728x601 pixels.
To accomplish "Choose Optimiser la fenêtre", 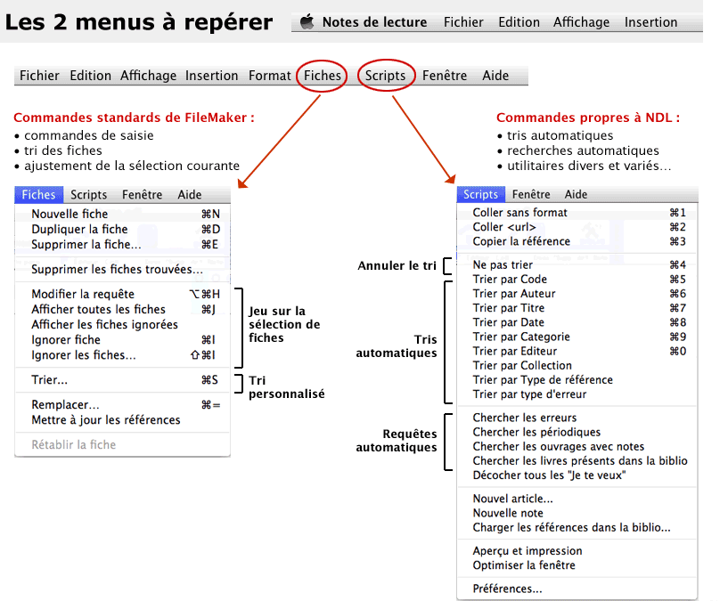I will click(x=577, y=565).
